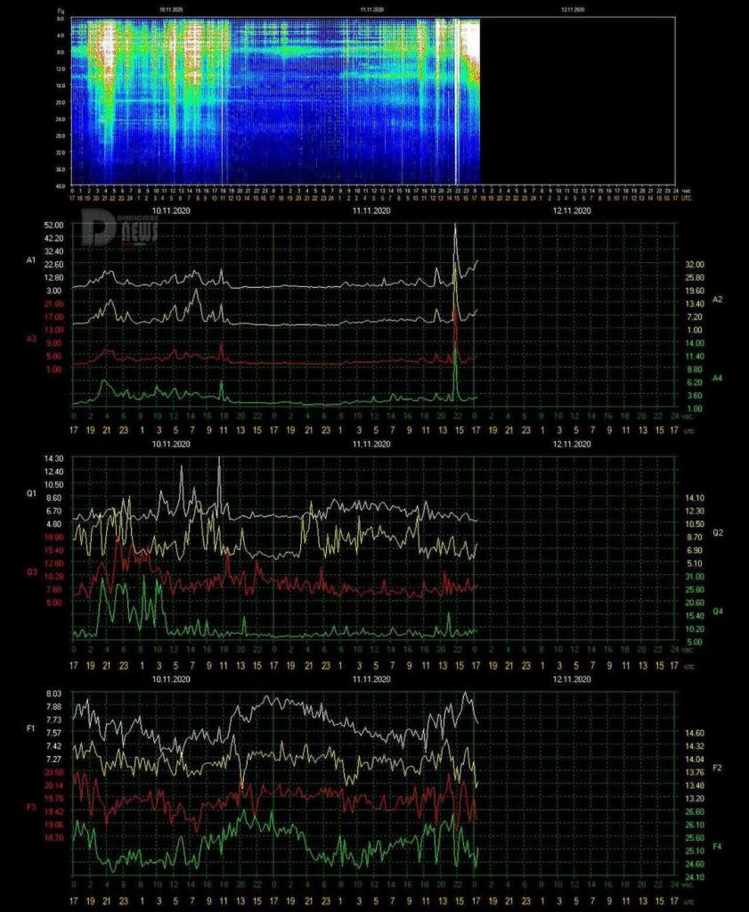Click the Q1 quality axis label
This screenshot has height=912, width=749.
(x=31, y=492)
